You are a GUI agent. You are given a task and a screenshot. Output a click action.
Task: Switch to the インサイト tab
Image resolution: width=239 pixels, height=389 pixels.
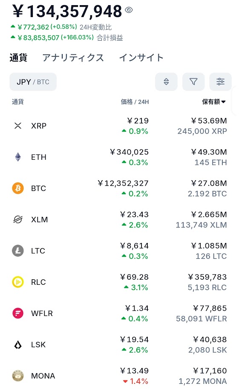point(141,58)
